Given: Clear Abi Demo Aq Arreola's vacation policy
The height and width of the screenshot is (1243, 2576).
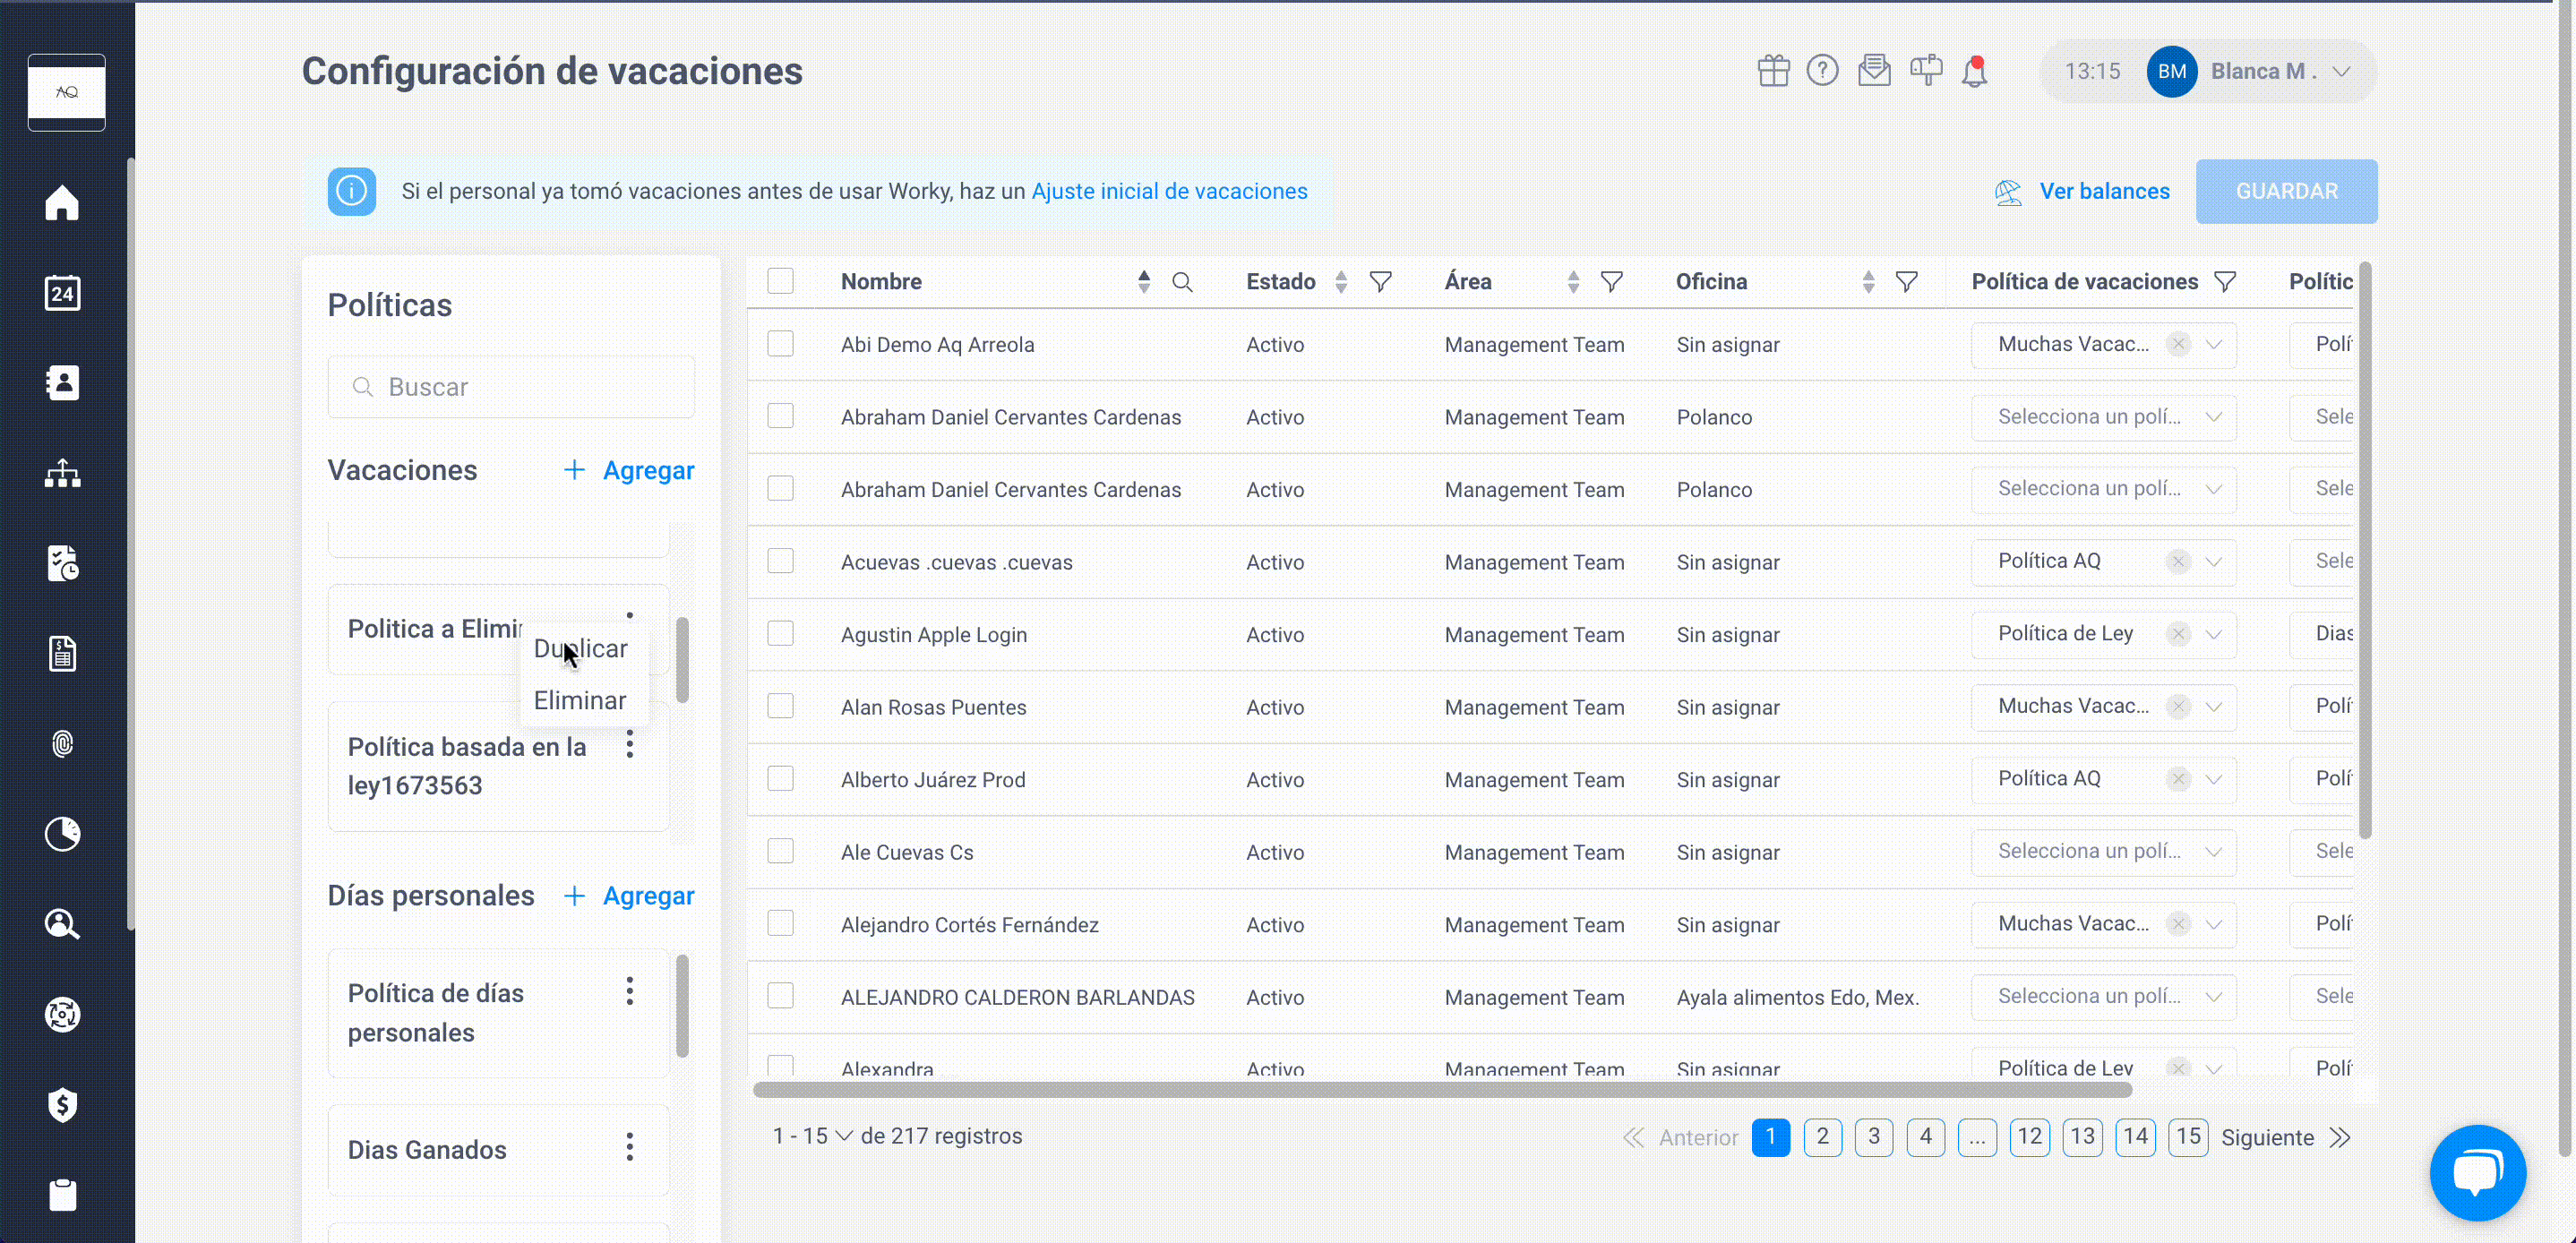Looking at the screenshot, I should pyautogui.click(x=2178, y=344).
